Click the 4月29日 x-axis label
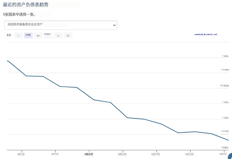The height and width of the screenshot is (159, 232). (x=89, y=154)
